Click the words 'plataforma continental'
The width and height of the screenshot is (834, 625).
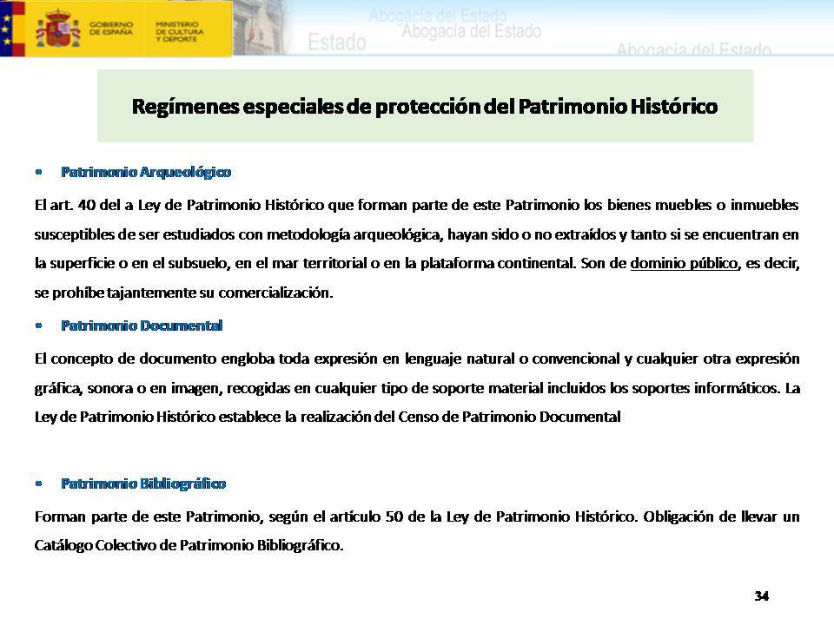point(496,264)
